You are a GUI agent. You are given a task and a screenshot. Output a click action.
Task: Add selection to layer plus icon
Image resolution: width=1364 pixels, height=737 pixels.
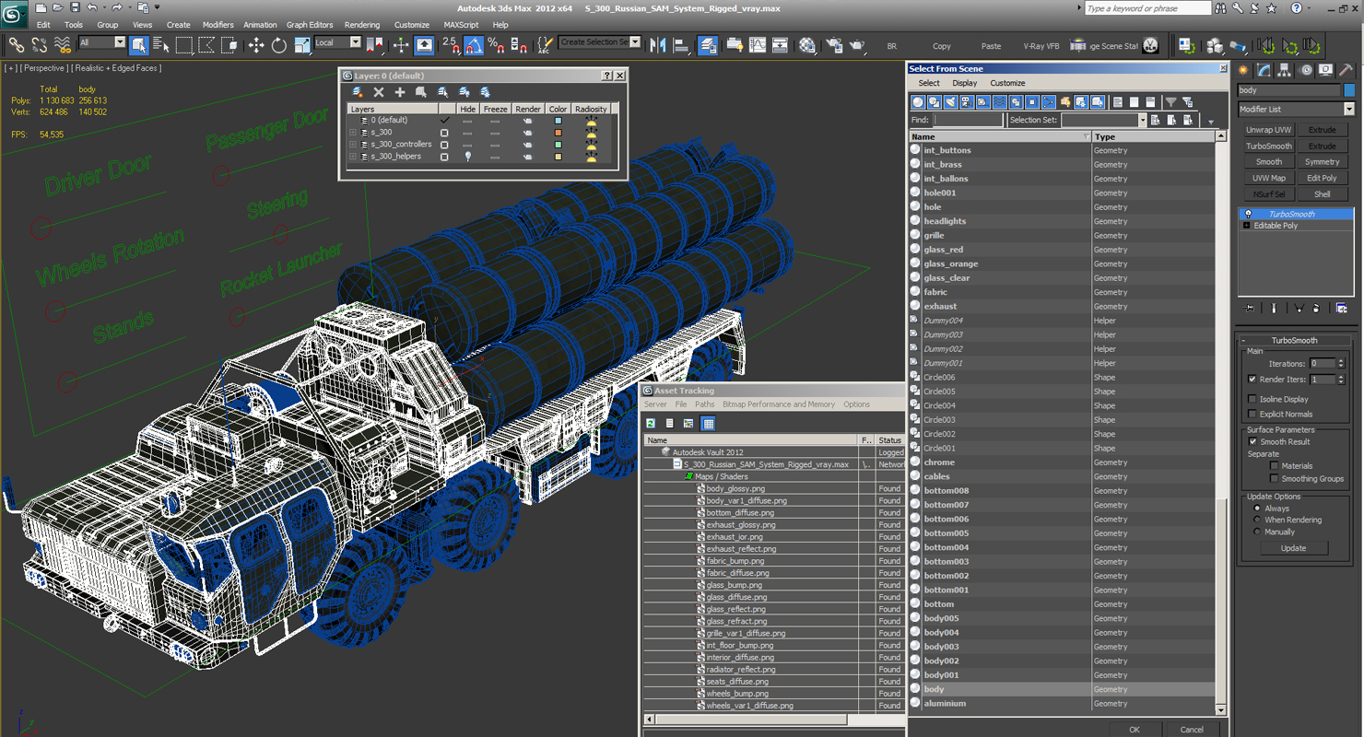(x=400, y=92)
